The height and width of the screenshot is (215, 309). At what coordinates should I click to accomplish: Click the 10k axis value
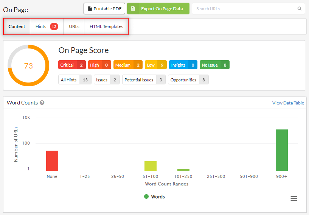pyautogui.click(x=26, y=117)
